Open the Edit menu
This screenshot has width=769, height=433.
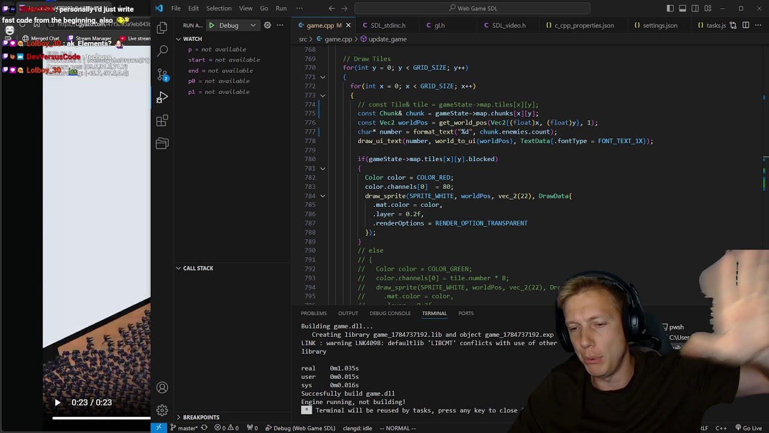(193, 8)
